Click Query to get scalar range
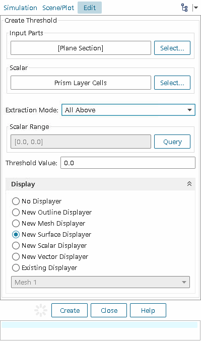 [172, 142]
